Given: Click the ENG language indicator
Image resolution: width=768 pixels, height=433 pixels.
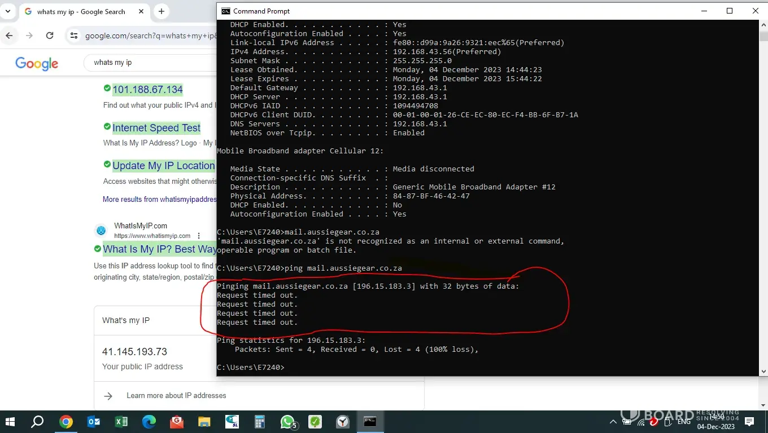Looking at the screenshot, I should pyautogui.click(x=684, y=422).
